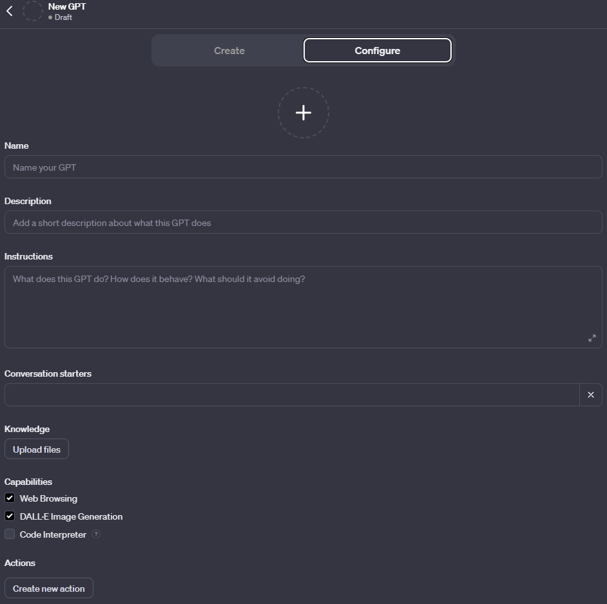Screen dimensions: 607x604
Task: Toggle the Web Browsing checkbox
Action: tap(10, 498)
